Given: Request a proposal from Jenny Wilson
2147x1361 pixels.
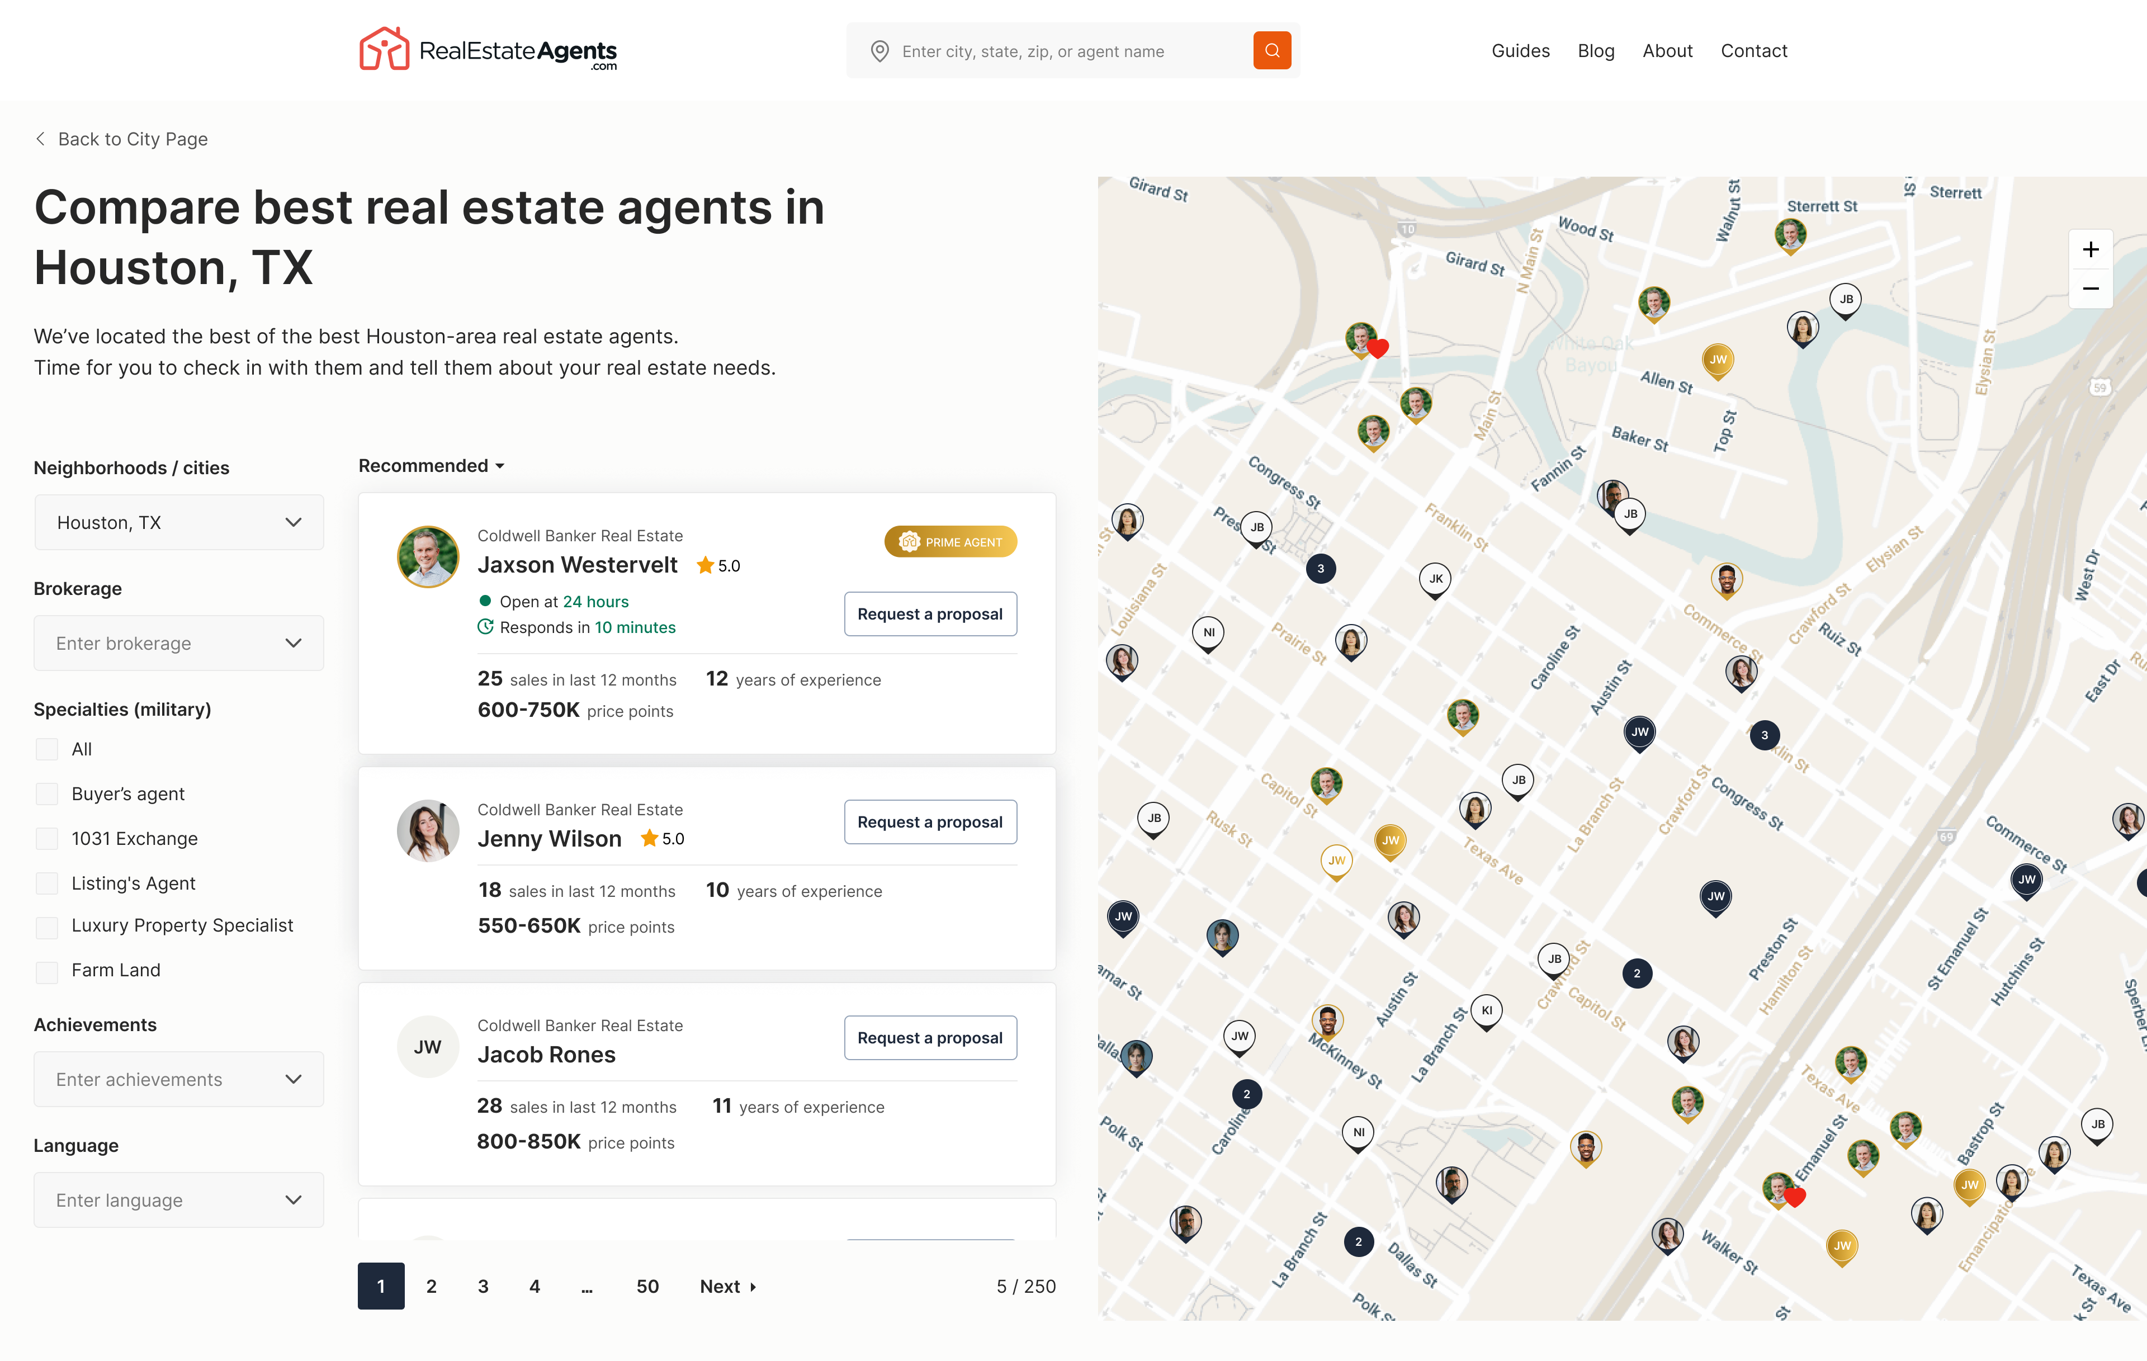Looking at the screenshot, I should (x=930, y=823).
